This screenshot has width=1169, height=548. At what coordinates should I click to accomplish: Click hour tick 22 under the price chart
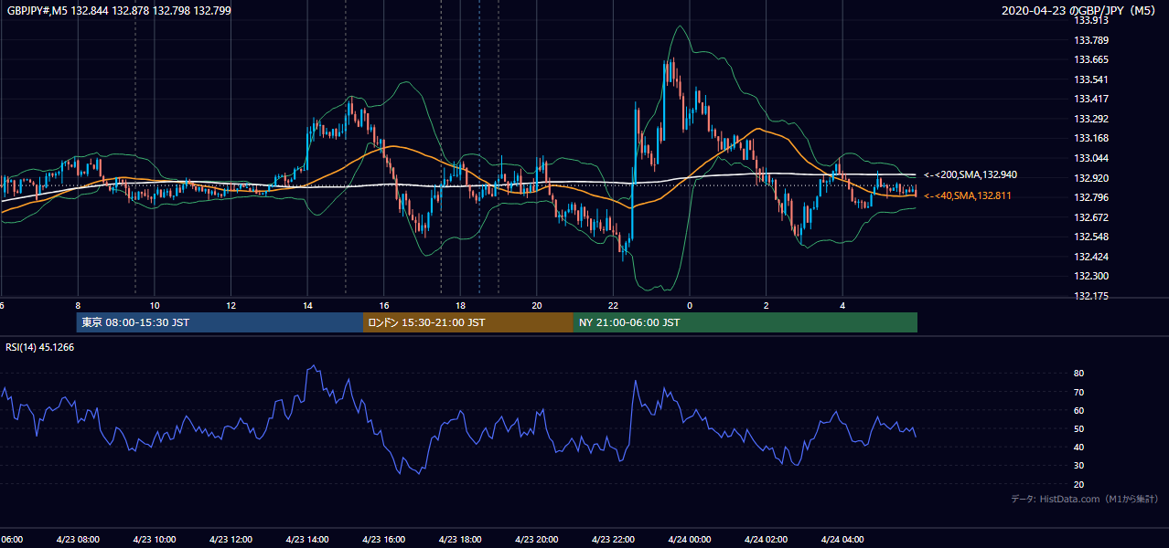(613, 306)
